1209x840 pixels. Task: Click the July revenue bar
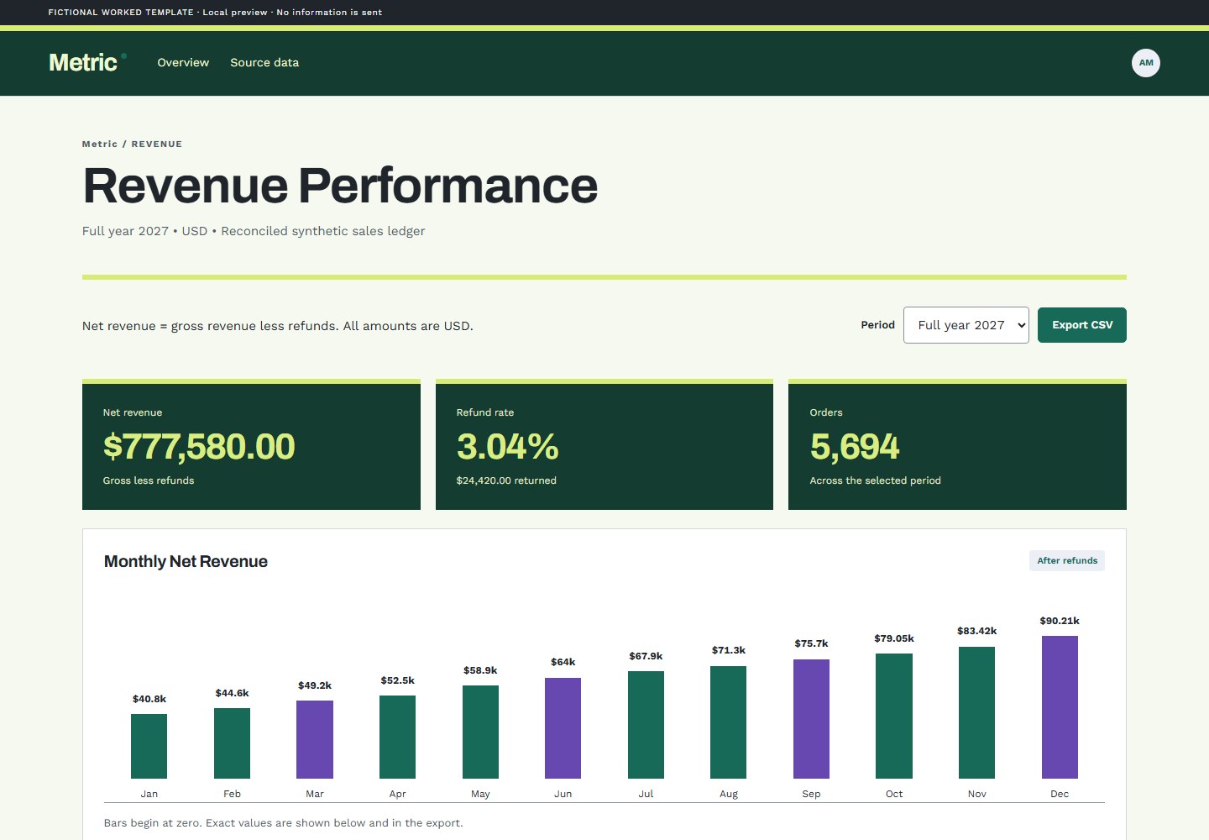[x=646, y=725]
